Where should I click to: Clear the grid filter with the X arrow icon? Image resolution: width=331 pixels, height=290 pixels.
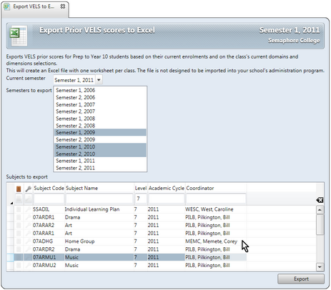coord(320,200)
